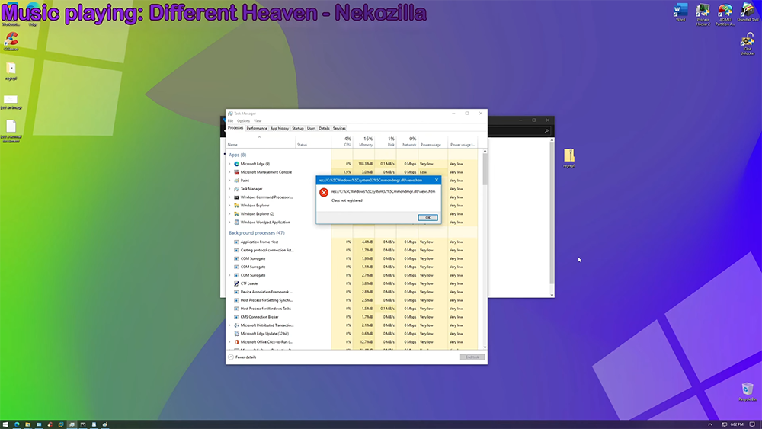This screenshot has height=429, width=762.
Task: Open the IObit Unlocker desktop shortcut
Action: coord(748,43)
